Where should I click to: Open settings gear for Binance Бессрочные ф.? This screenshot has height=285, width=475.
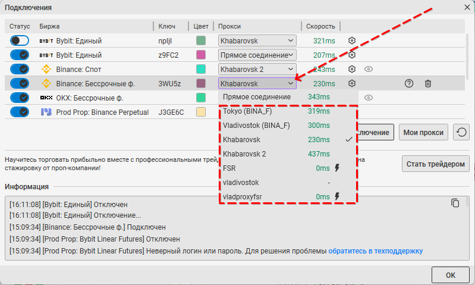point(351,84)
